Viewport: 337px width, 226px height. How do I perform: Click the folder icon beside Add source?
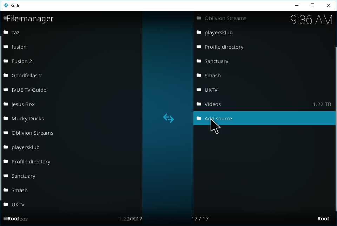coord(199,119)
